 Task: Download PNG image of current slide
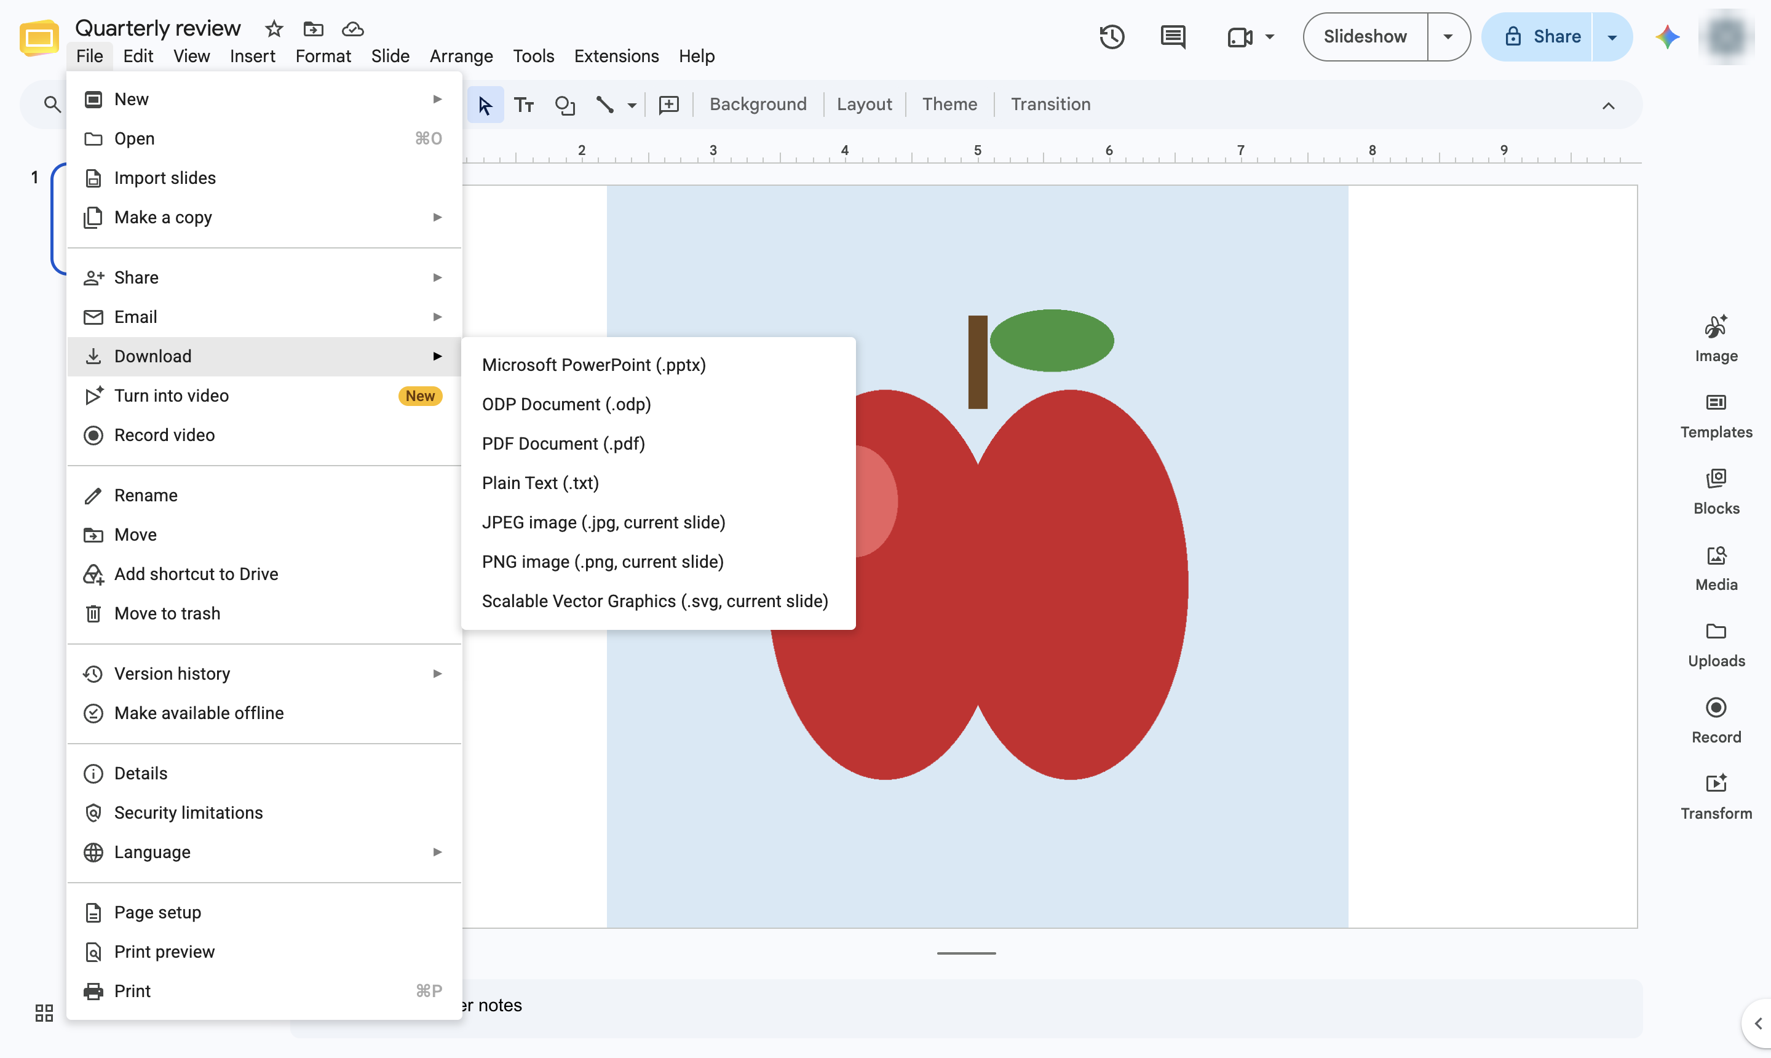658,562
